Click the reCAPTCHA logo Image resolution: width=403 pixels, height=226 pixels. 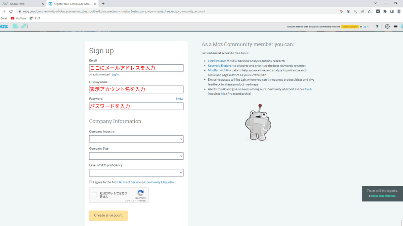click(141, 193)
